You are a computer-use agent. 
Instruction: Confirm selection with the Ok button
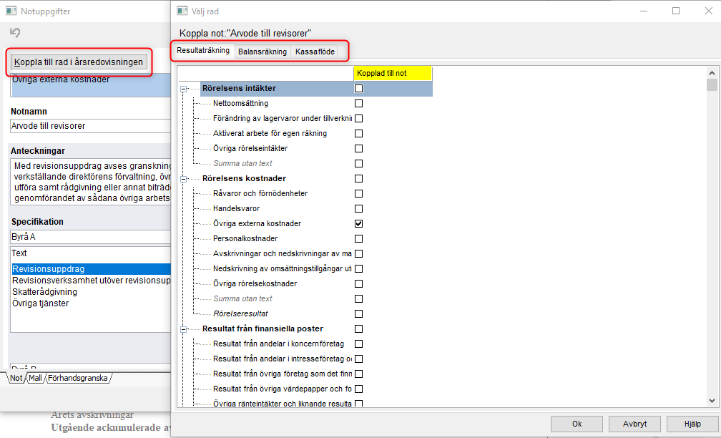(577, 424)
